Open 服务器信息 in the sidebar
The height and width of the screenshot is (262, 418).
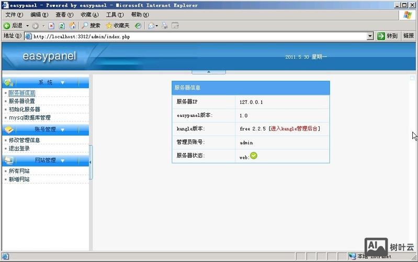[x=22, y=93]
